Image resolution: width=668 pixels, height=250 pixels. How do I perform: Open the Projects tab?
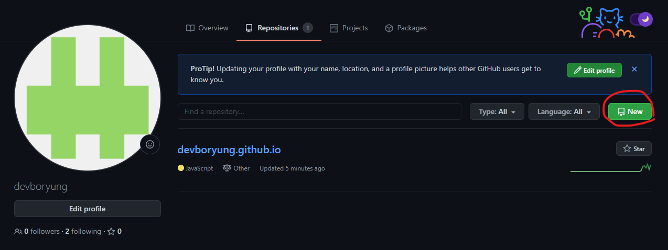coord(349,28)
